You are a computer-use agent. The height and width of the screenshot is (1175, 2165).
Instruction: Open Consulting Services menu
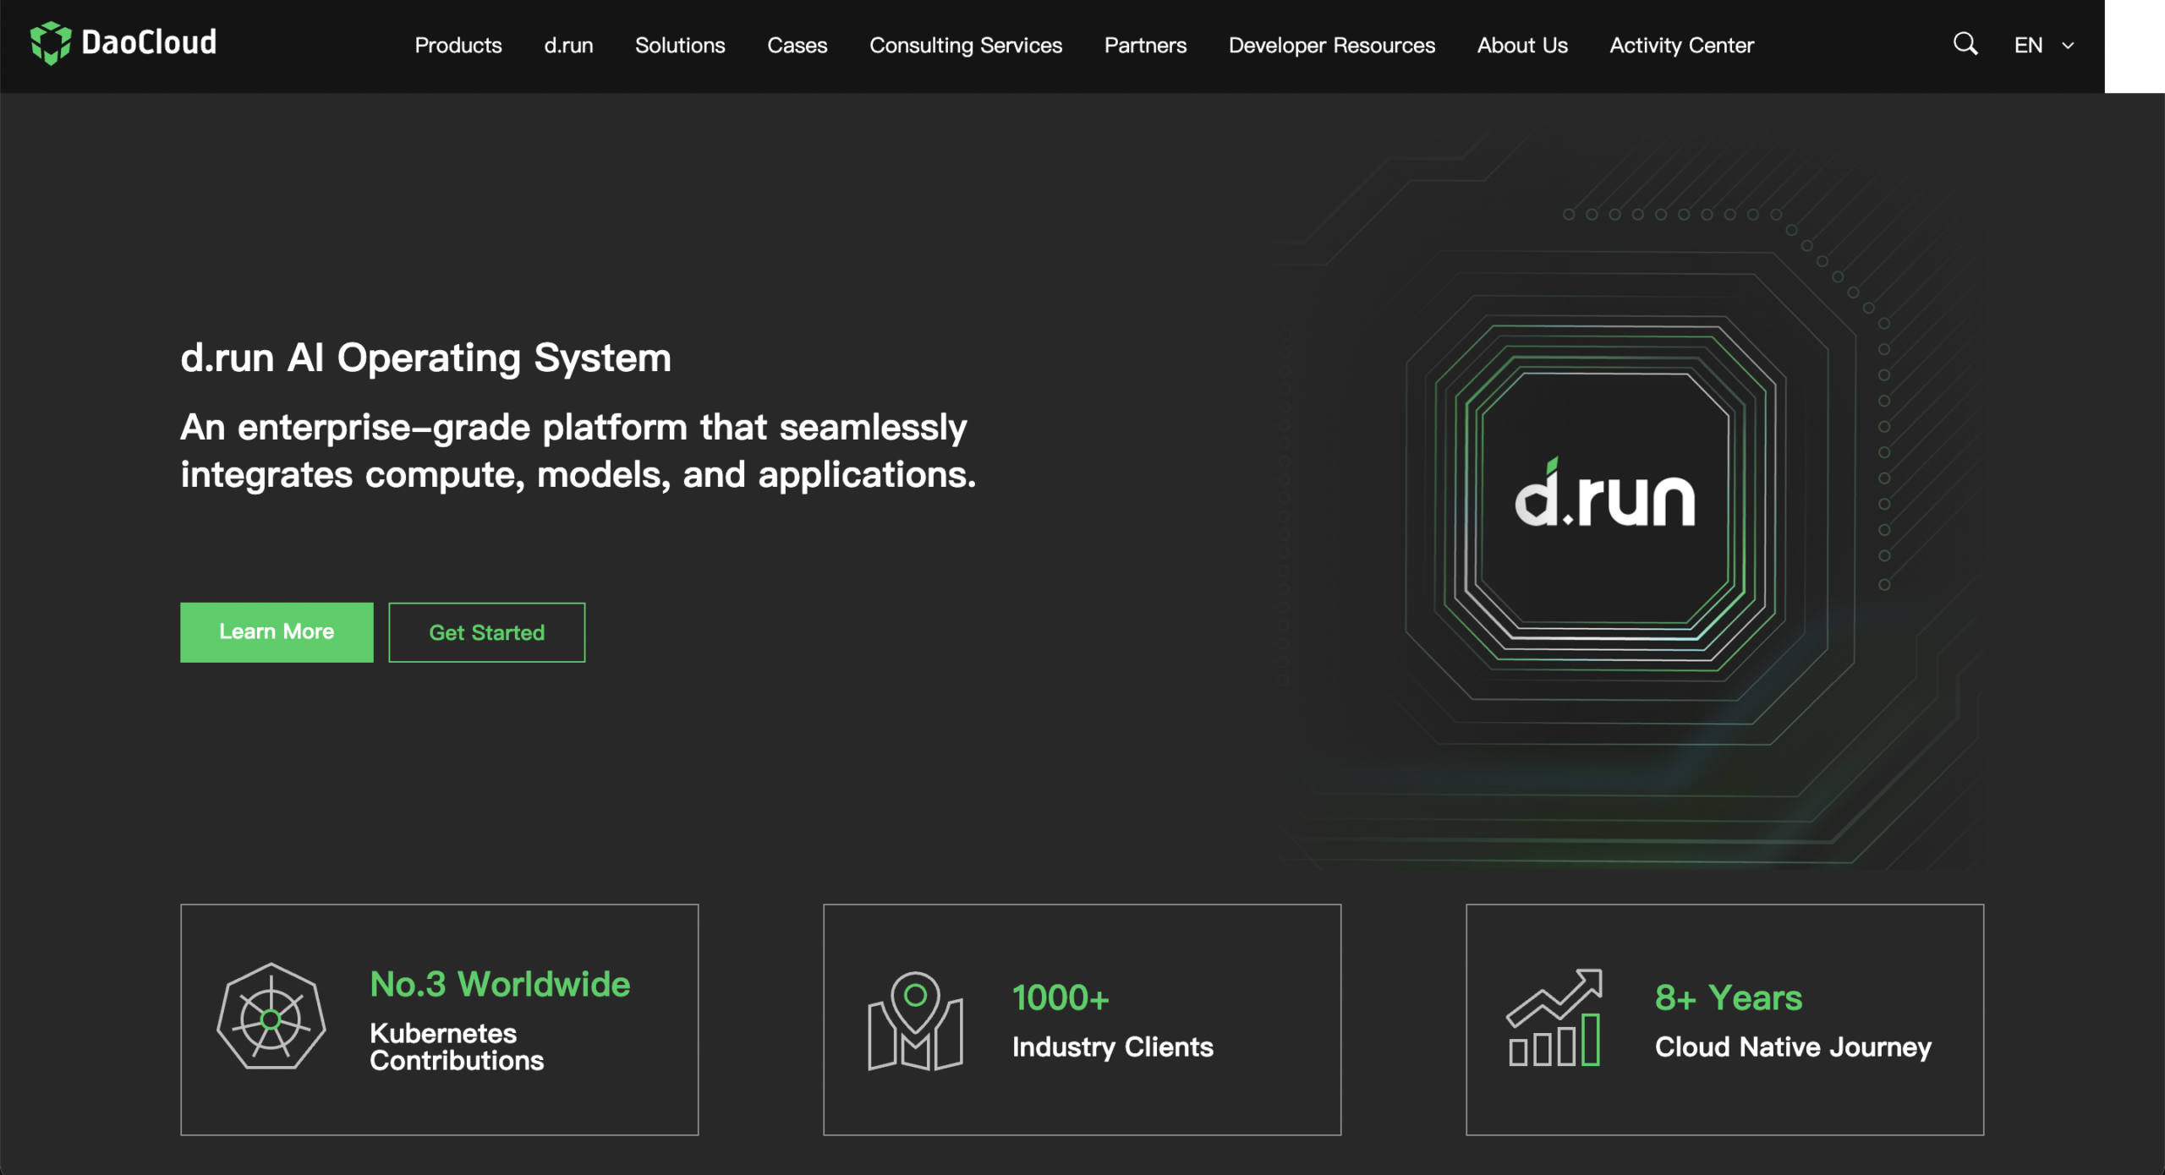[966, 45]
